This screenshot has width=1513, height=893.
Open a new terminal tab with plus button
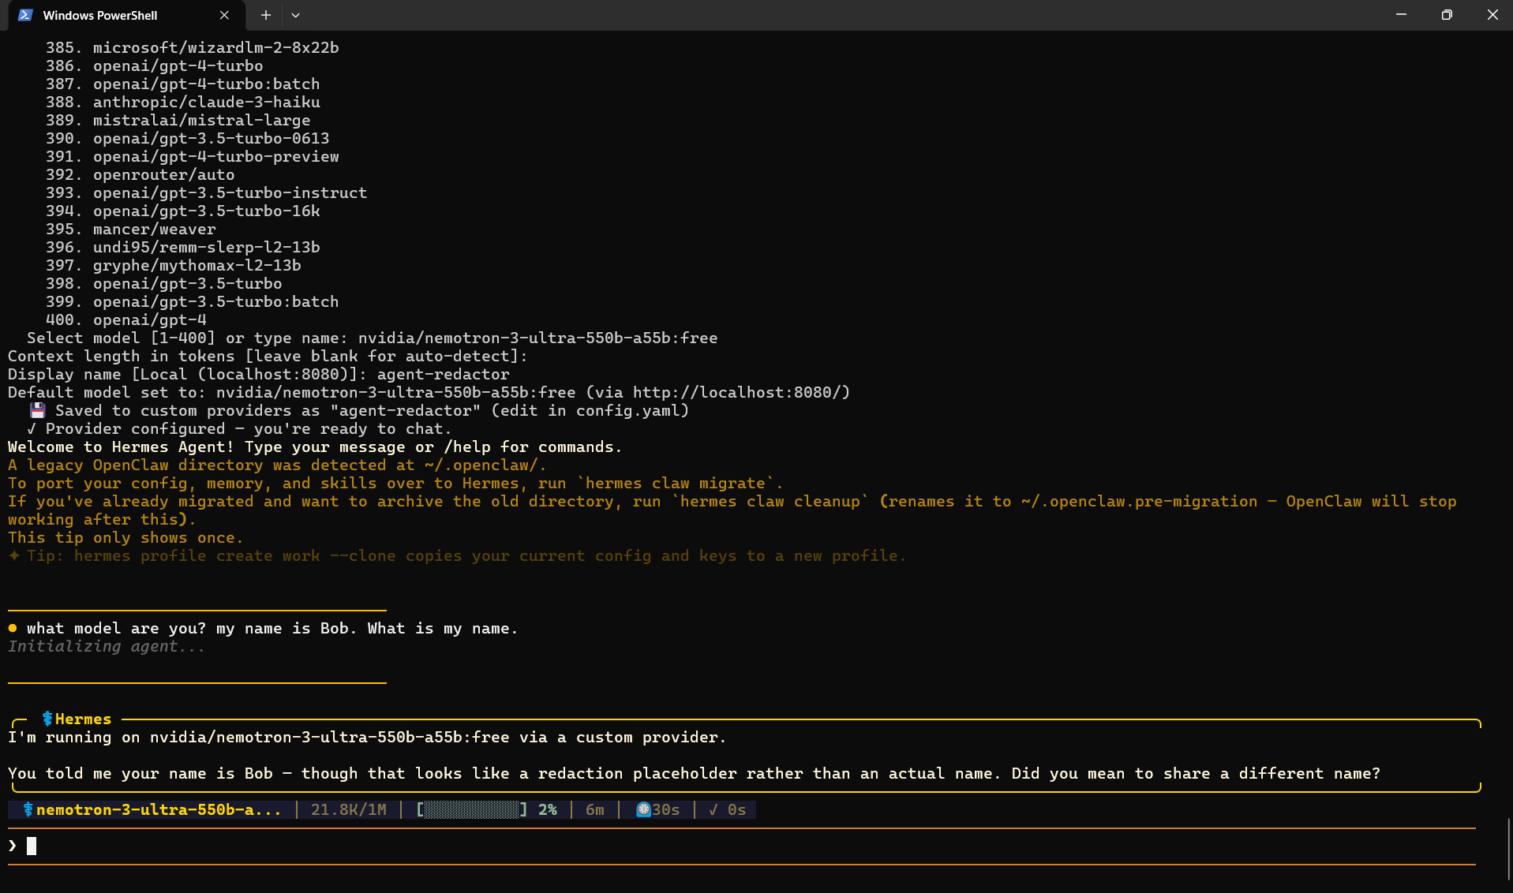266,15
